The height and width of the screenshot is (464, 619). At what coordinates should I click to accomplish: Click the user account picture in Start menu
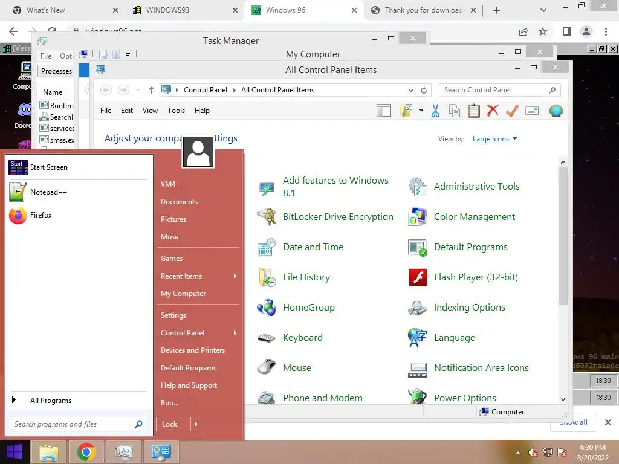[198, 152]
